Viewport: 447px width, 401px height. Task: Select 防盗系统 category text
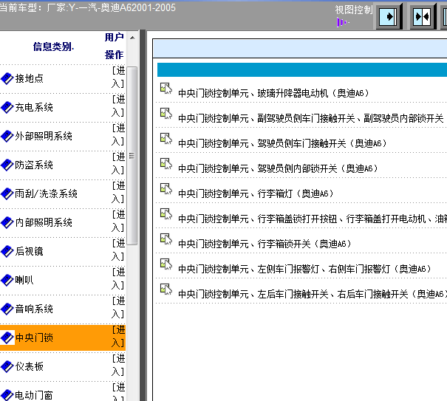(34, 165)
